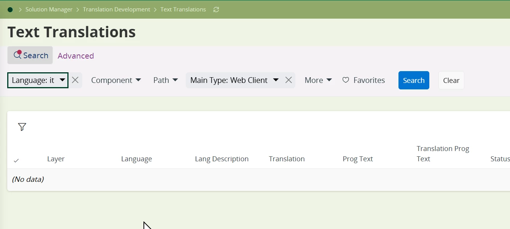The image size is (510, 229).
Task: Remove the Language: it filter
Action: 75,80
